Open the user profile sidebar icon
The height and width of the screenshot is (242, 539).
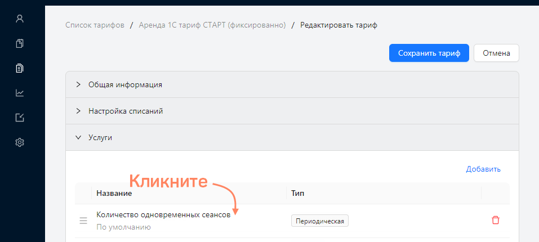pos(20,19)
